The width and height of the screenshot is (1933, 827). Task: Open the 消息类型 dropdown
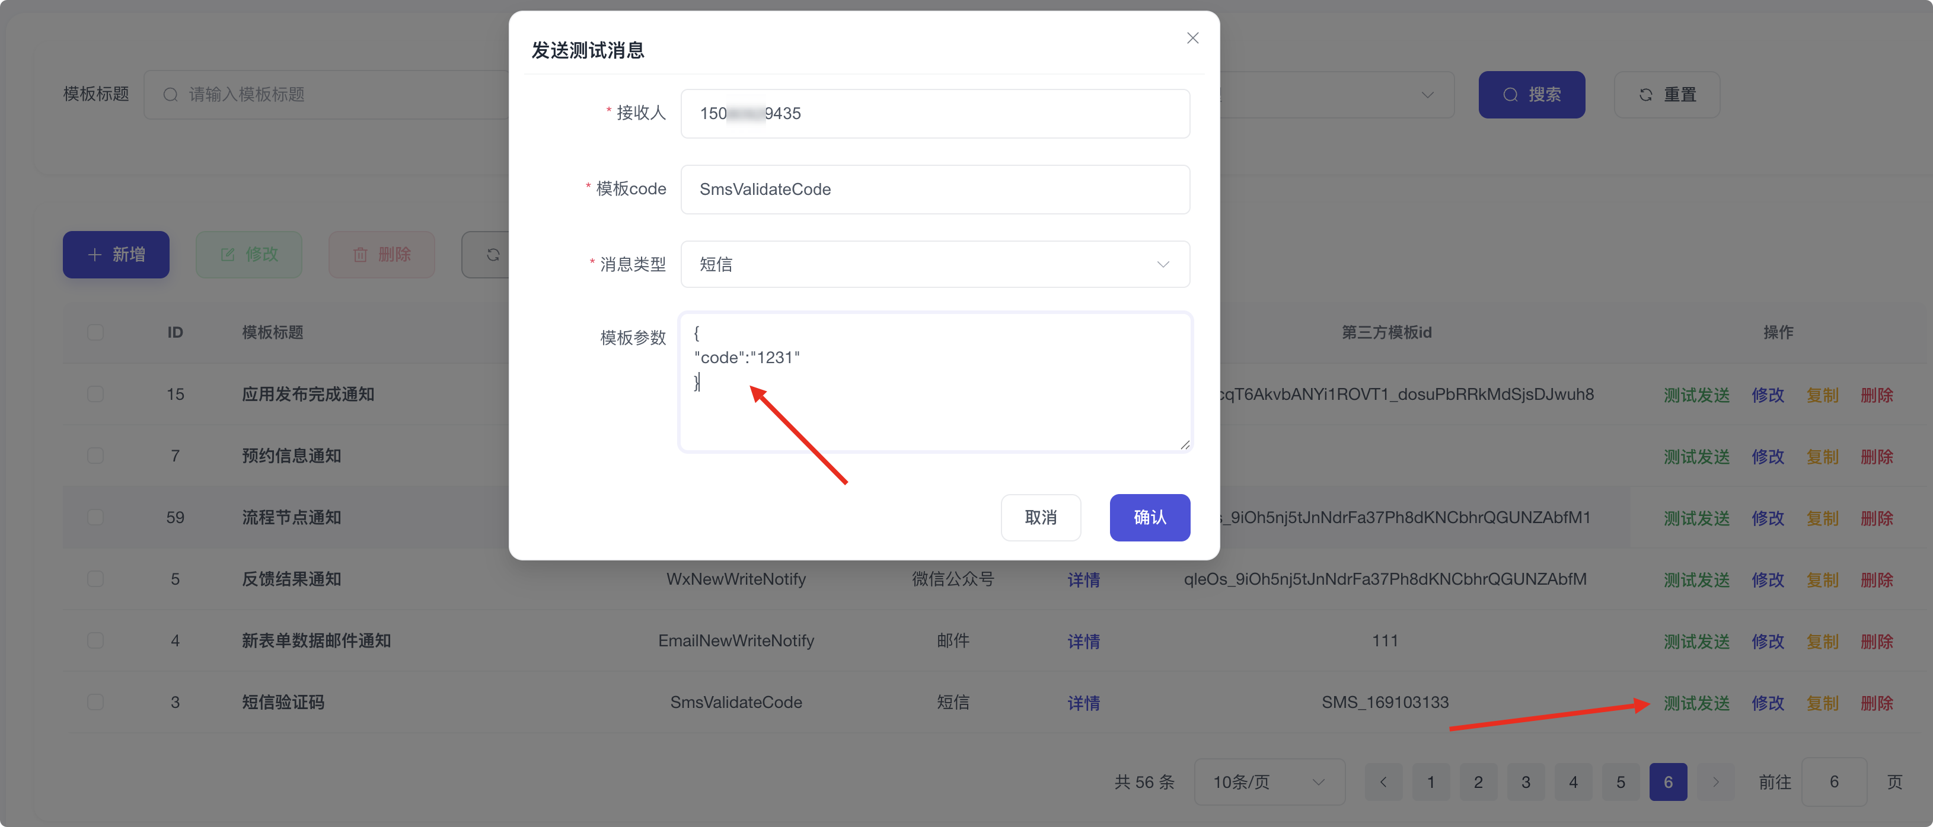pyautogui.click(x=935, y=264)
